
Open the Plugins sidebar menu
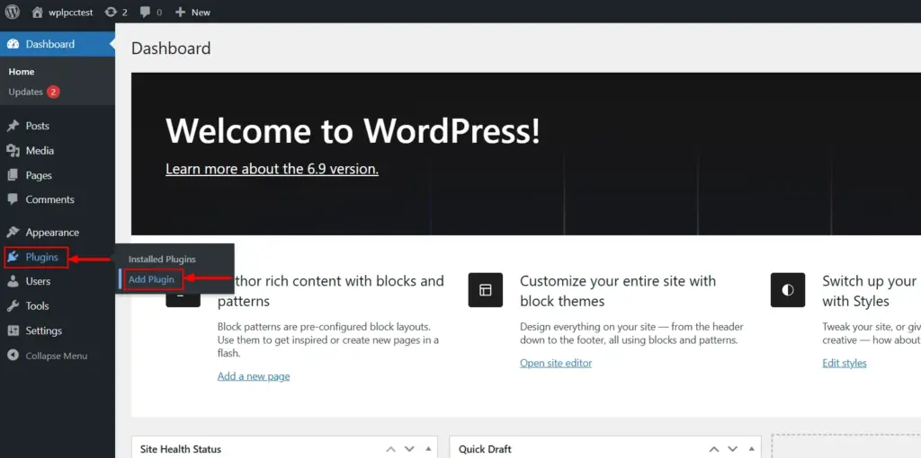coord(41,257)
